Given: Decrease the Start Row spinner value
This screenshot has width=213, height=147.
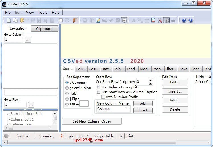Looking at the screenshot, I should (150, 83).
